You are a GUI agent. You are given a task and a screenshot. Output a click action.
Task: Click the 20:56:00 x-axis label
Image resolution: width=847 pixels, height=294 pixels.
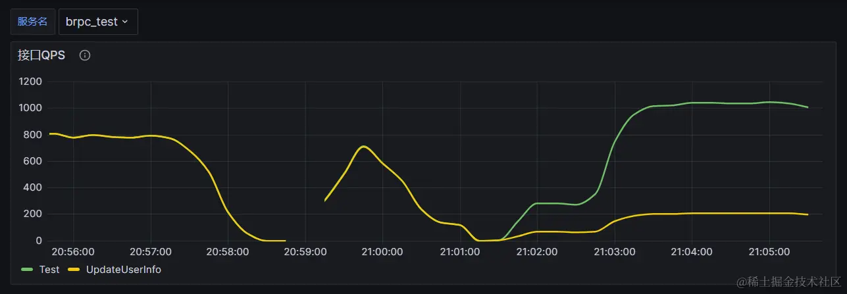pyautogui.click(x=74, y=252)
